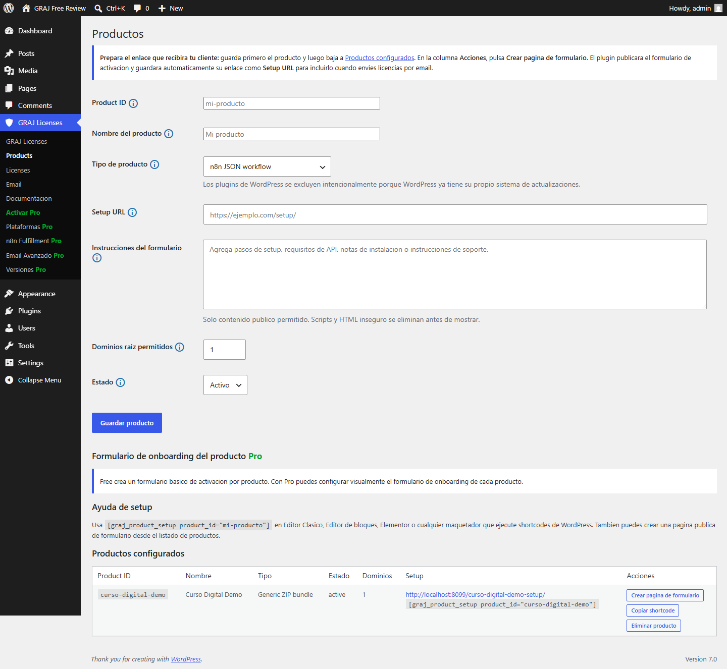This screenshot has height=669, width=727.
Task: Open the comments bubble icon in admin bar
Action: 137,9
